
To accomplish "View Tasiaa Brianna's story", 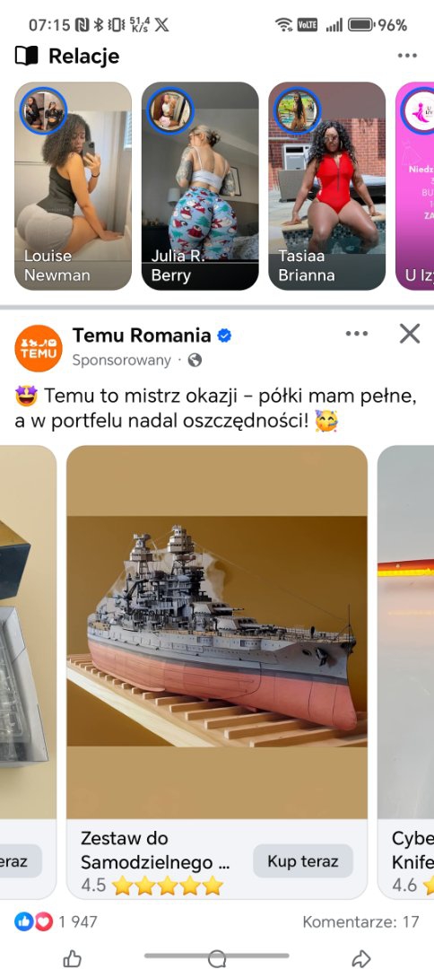I will 326,186.
